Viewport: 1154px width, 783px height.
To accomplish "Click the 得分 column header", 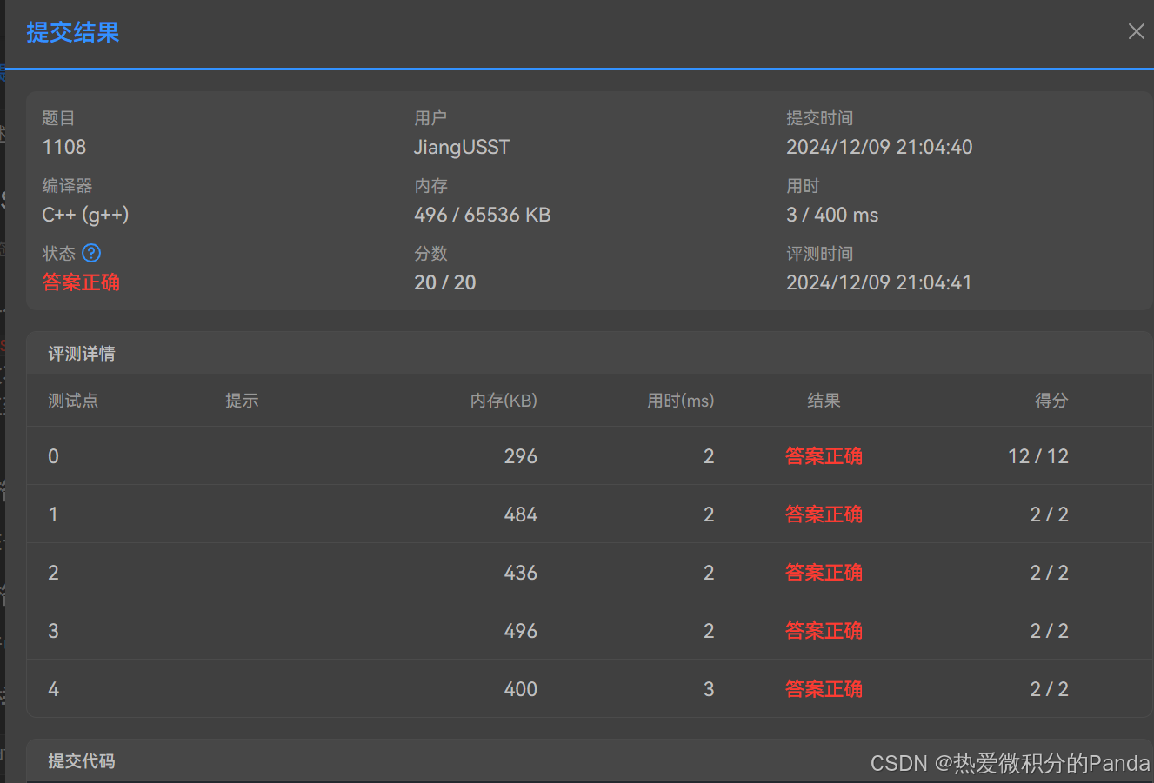I will (1051, 401).
